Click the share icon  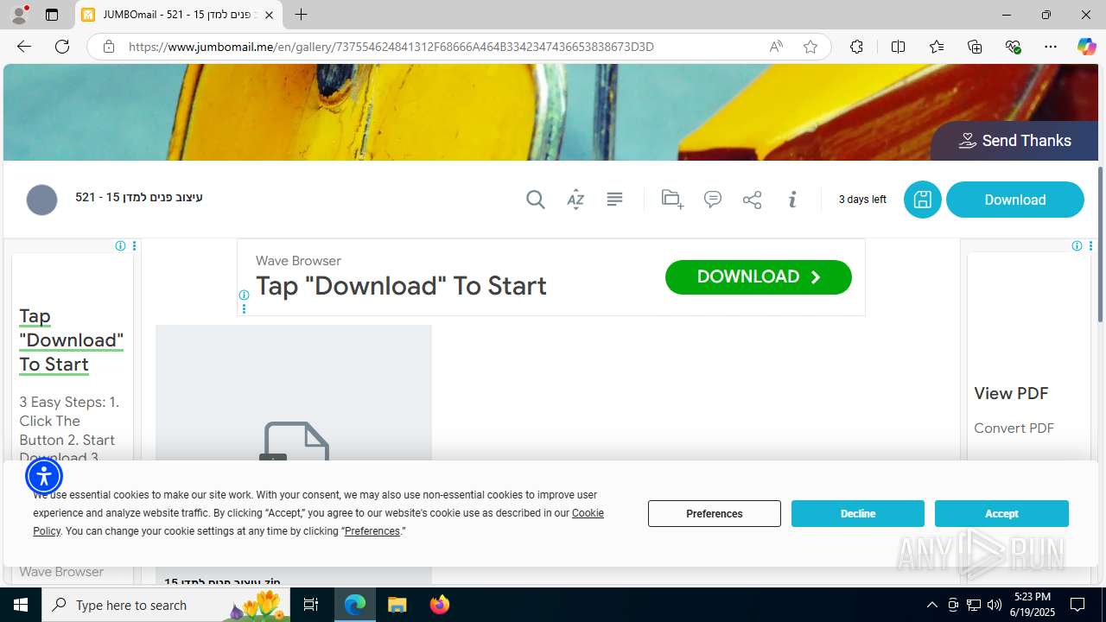(x=753, y=200)
